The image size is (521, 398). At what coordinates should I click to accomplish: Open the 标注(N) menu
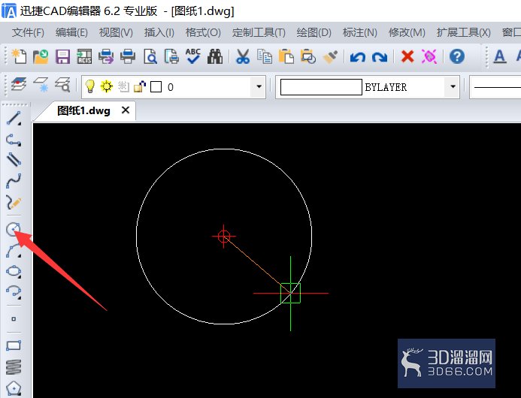pyautogui.click(x=360, y=32)
